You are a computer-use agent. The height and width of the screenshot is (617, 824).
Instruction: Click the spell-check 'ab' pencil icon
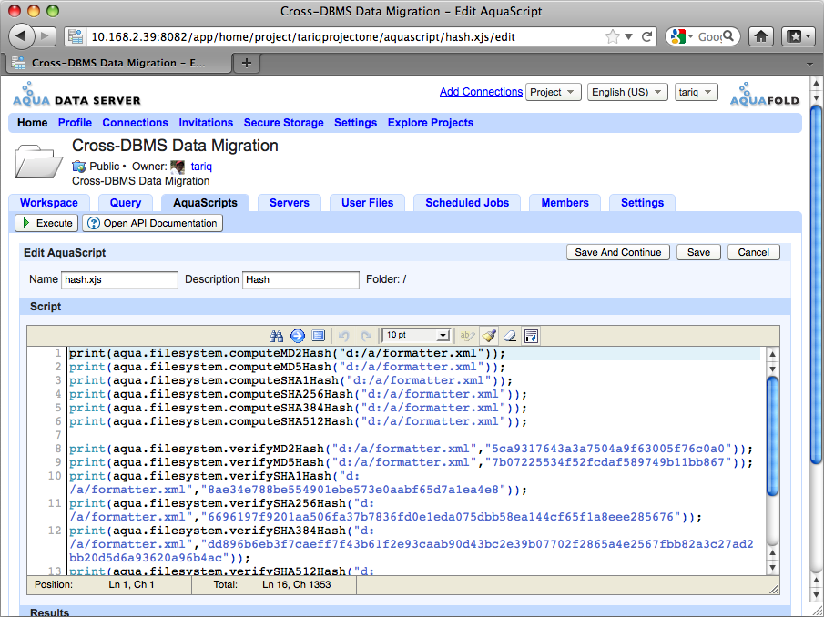(x=467, y=336)
